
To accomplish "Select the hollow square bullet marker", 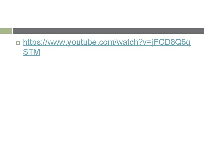I will point(18,43).
